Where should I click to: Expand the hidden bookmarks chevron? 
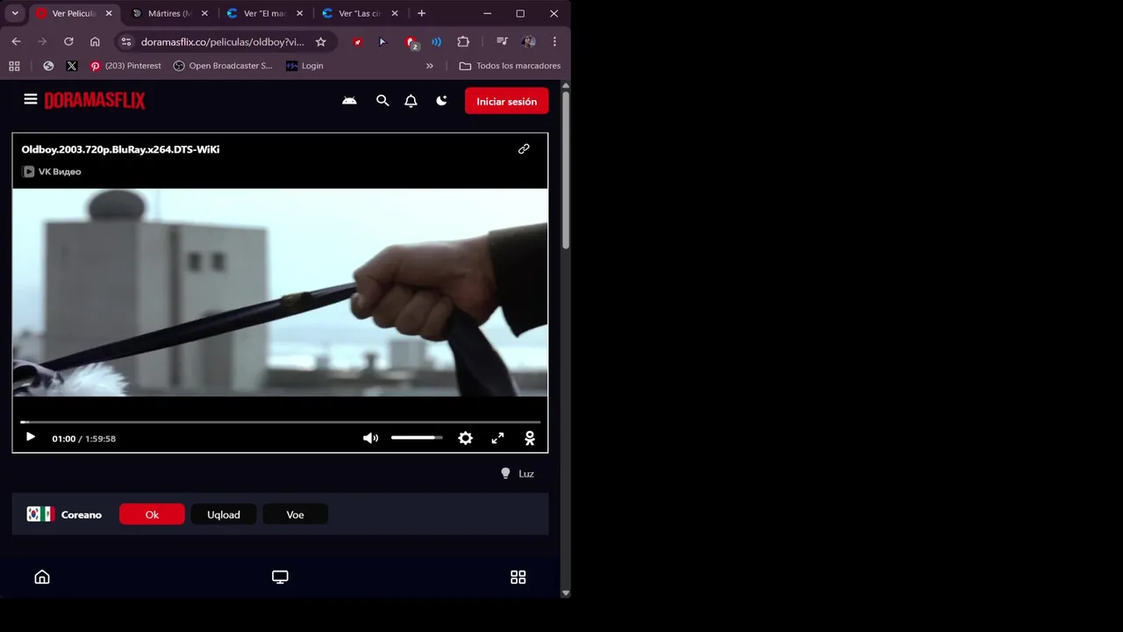pyautogui.click(x=429, y=66)
